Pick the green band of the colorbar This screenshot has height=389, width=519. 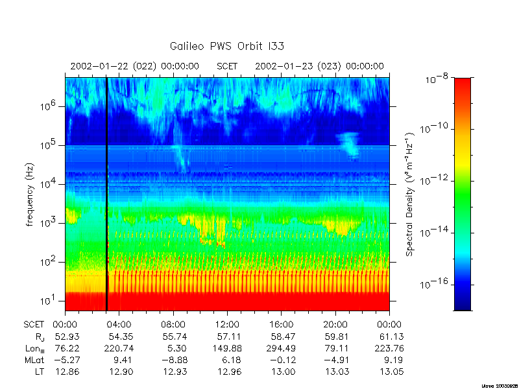(463, 198)
